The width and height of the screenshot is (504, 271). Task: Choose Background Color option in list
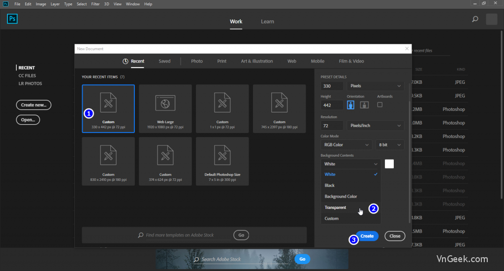coord(350,196)
